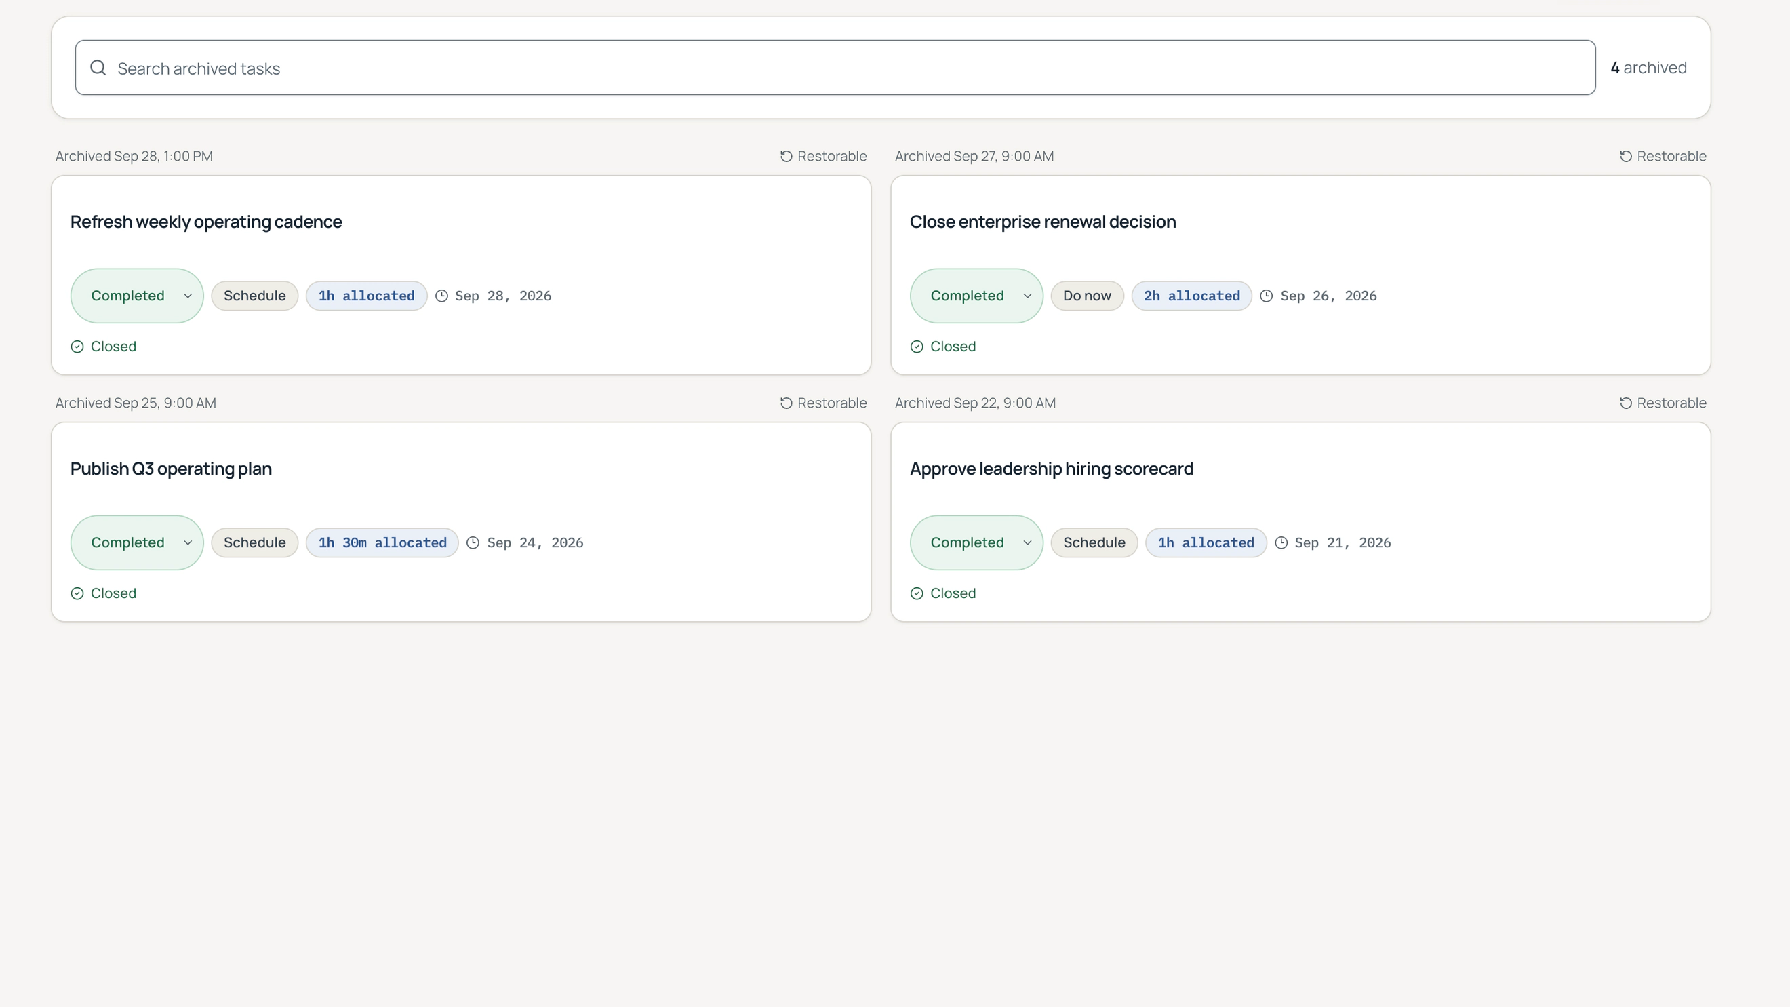Click the Sep 24, 2026 due date
The width and height of the screenshot is (1790, 1007).
[x=535, y=542]
